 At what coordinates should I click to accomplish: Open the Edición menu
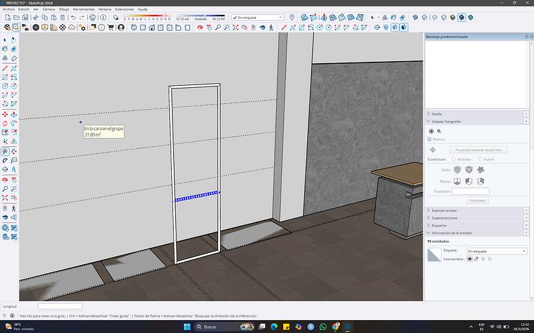(x=24, y=9)
